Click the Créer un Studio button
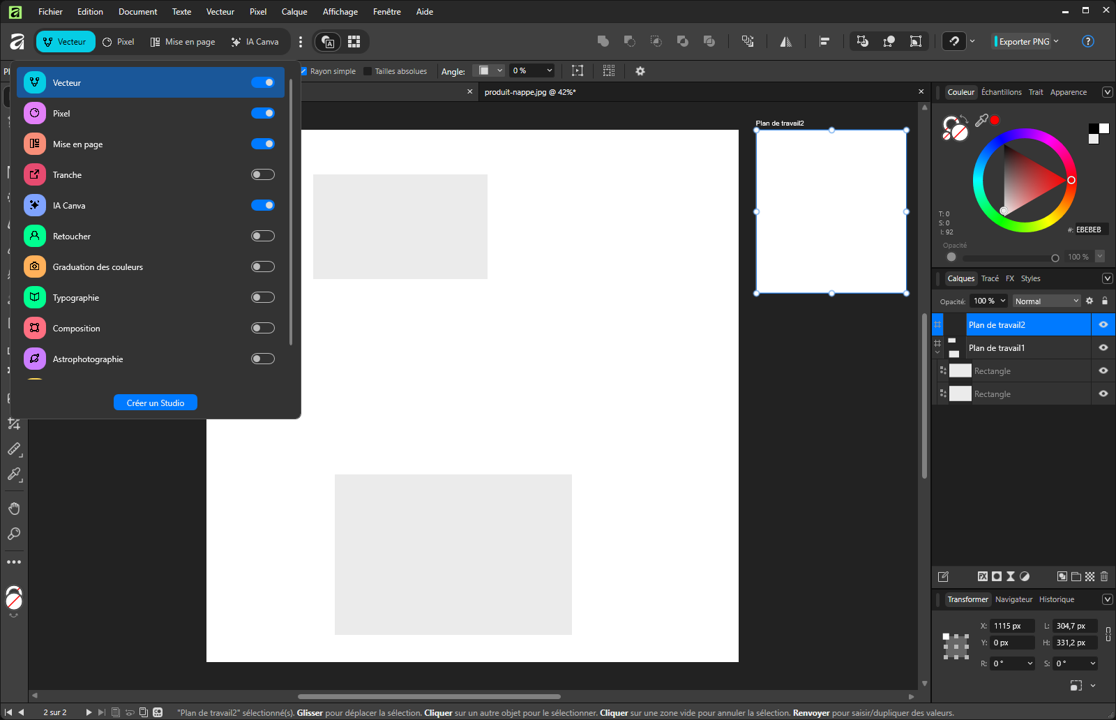This screenshot has height=720, width=1116. coord(156,403)
